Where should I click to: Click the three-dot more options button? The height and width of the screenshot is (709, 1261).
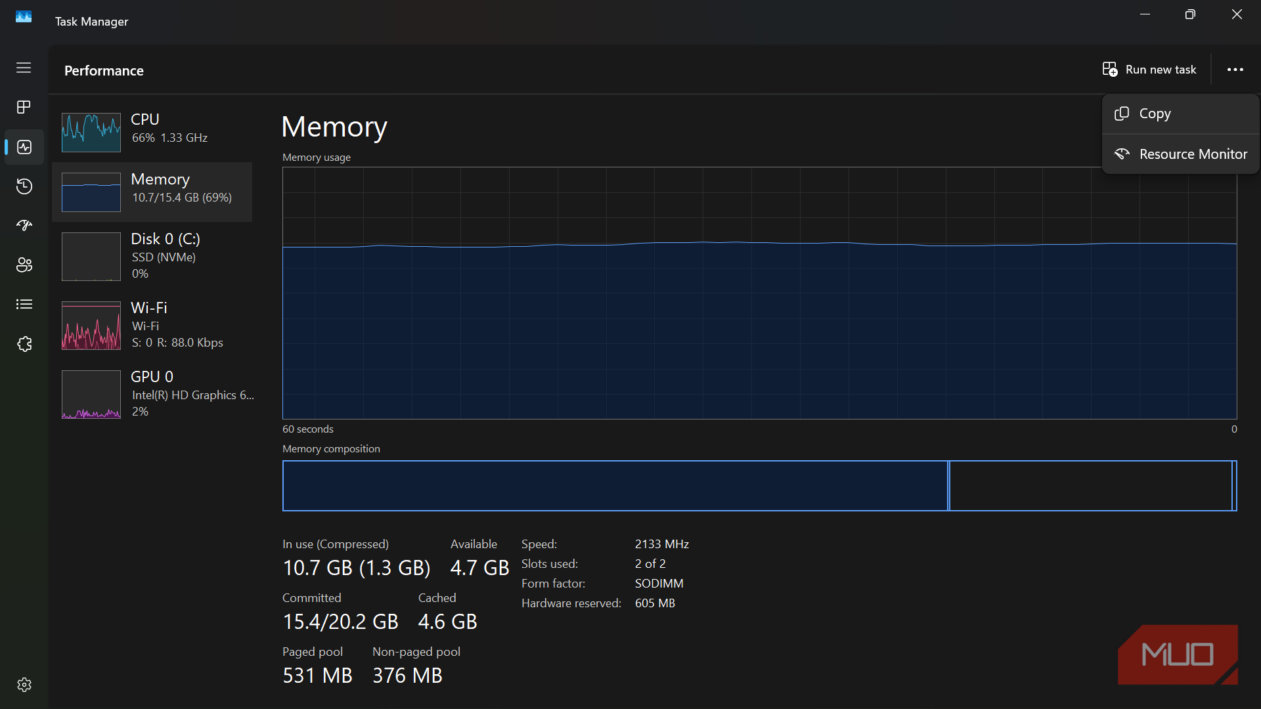tap(1235, 69)
